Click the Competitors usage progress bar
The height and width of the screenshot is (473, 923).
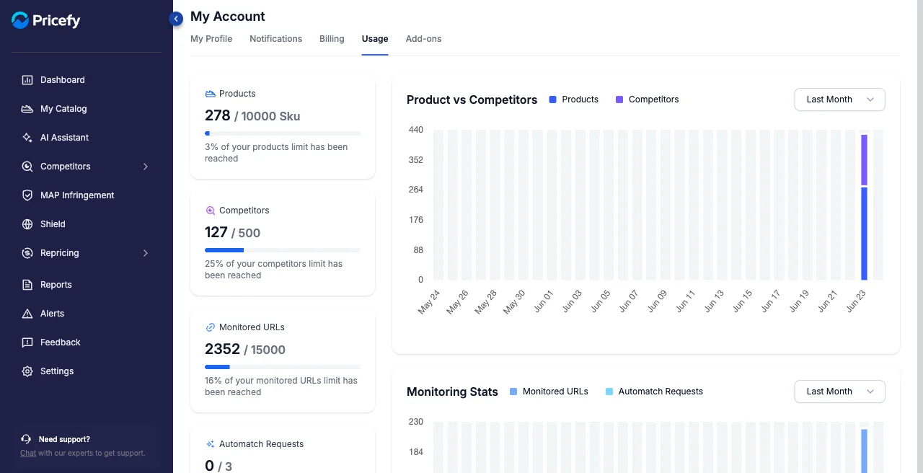(283, 250)
